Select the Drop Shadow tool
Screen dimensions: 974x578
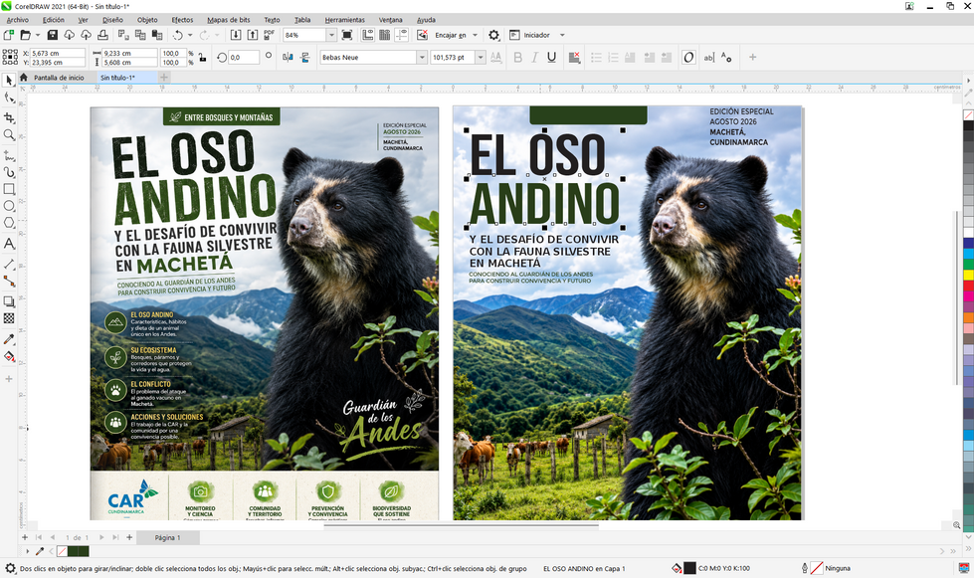tap(9, 301)
